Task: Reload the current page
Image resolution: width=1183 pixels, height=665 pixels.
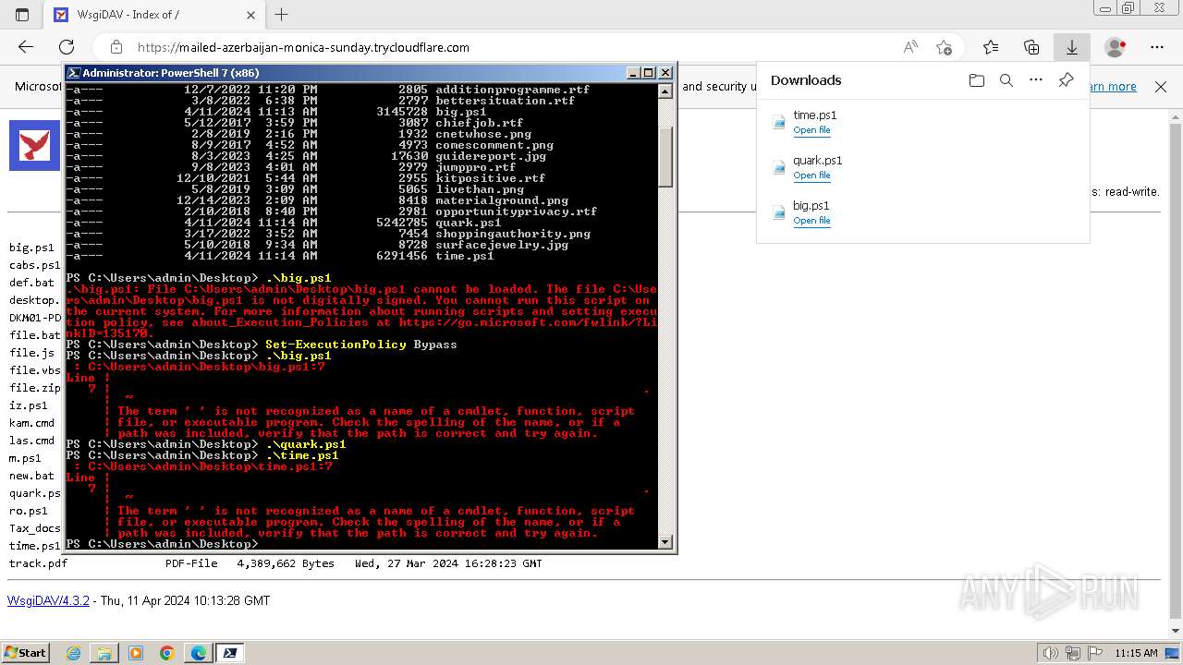Action: coord(67,47)
